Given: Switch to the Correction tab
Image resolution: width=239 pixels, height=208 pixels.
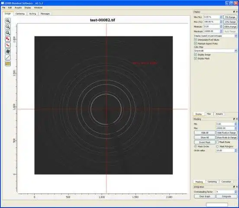Looking at the screenshot, I should pyautogui.click(x=226, y=182).
